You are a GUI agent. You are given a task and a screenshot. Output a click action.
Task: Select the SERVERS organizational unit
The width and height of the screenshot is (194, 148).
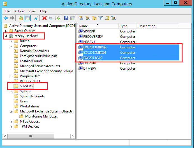pos(26,86)
